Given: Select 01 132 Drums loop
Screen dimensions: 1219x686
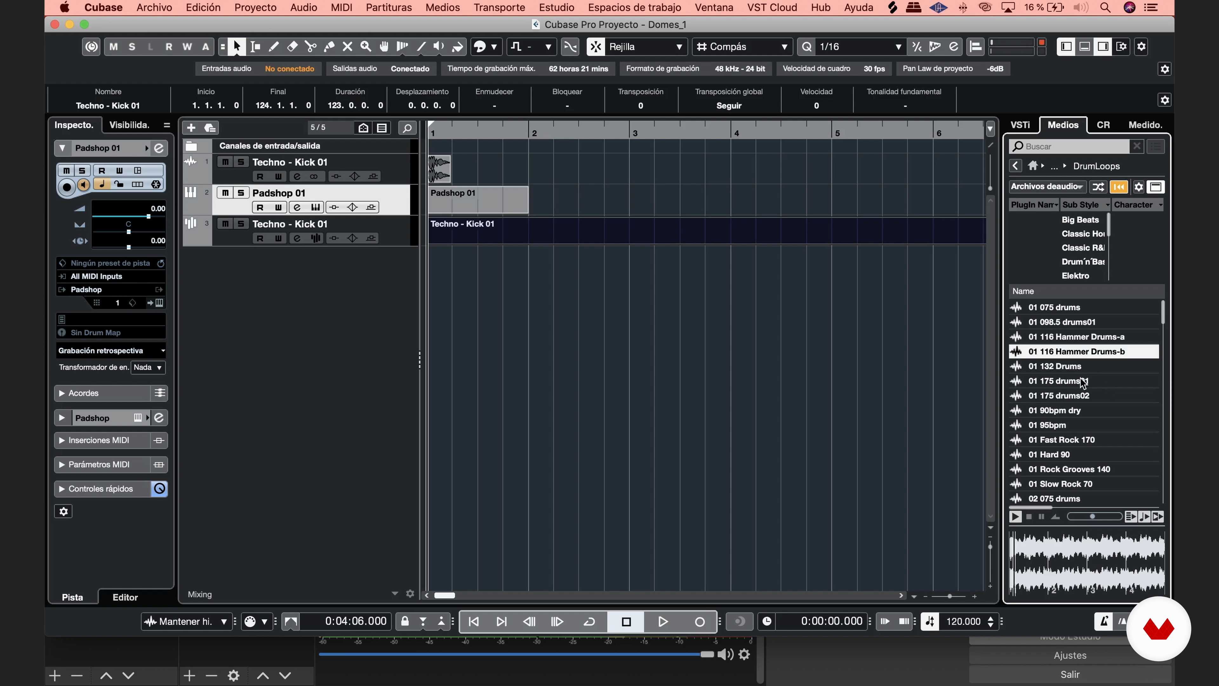Looking at the screenshot, I should [1084, 367].
